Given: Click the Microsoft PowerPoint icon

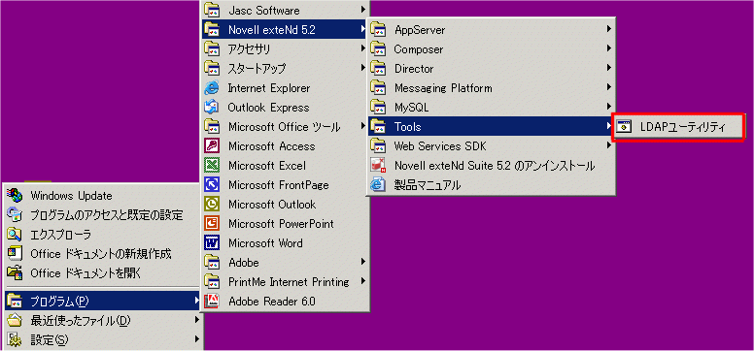Looking at the screenshot, I should coord(212,224).
